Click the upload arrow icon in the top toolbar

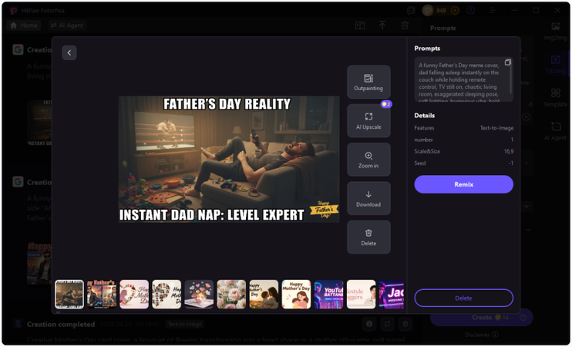point(382,25)
